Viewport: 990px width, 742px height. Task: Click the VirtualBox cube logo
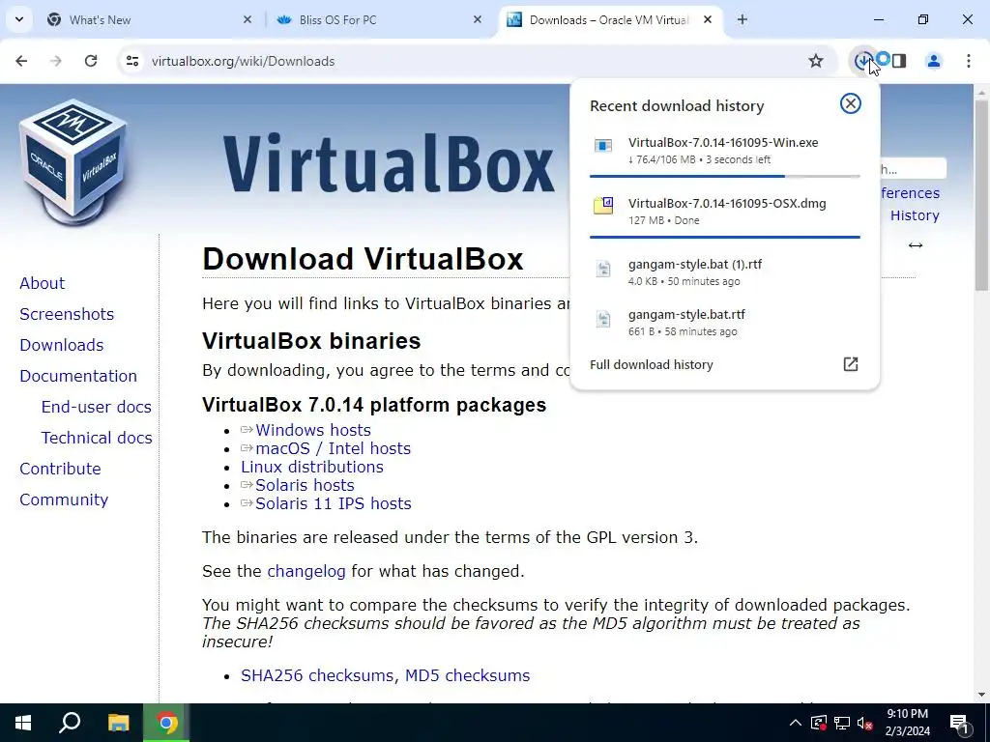pos(73,161)
